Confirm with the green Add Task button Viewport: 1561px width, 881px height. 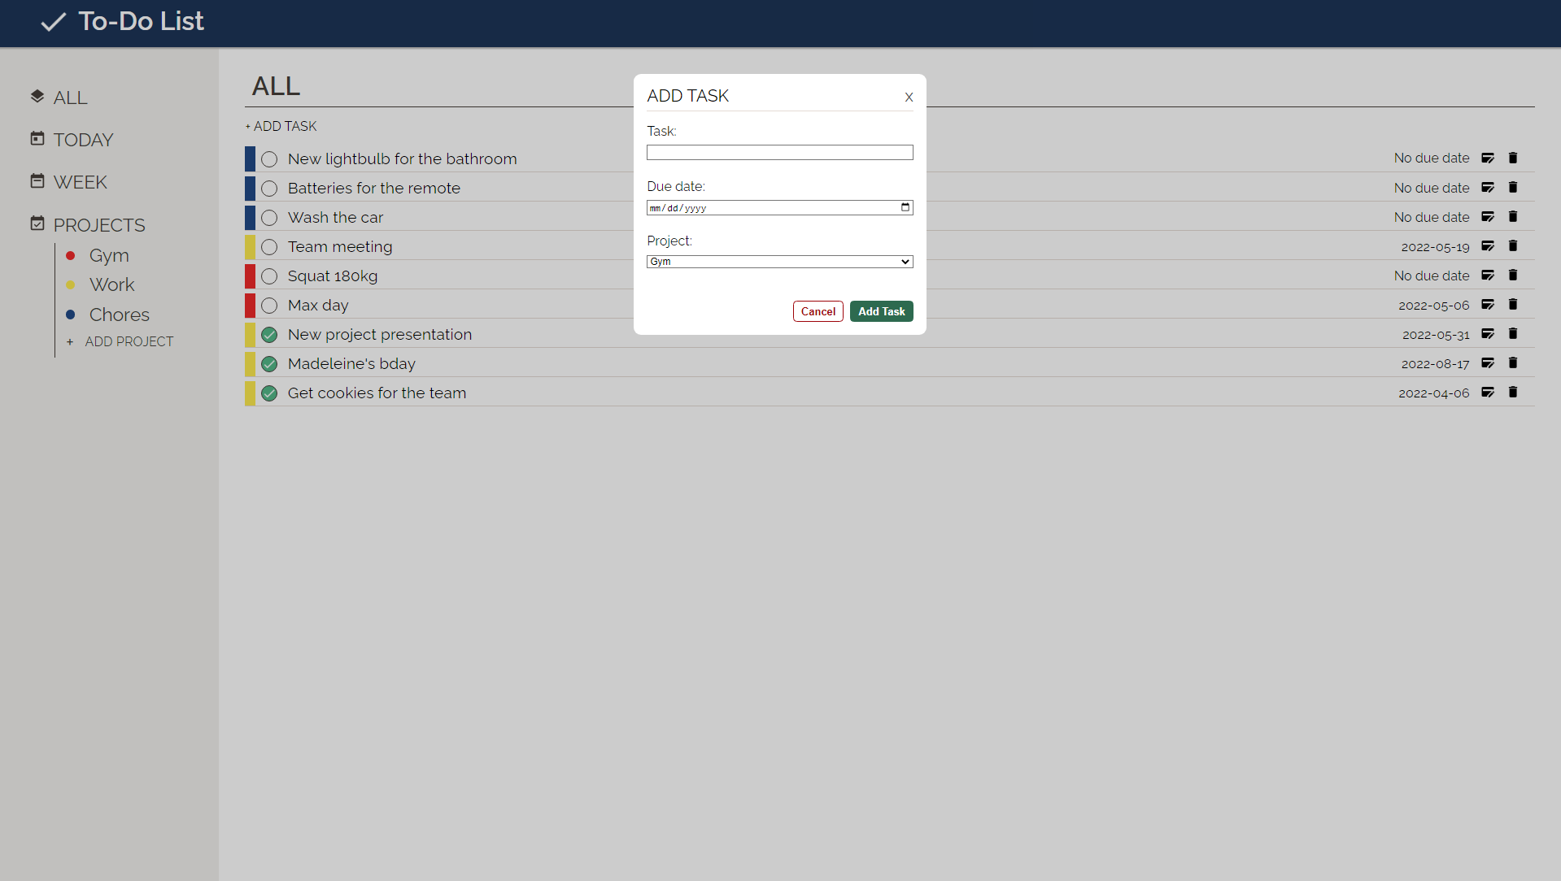(x=881, y=311)
